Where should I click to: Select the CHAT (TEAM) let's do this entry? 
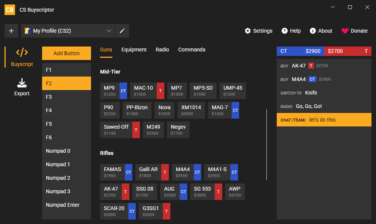pos(324,120)
